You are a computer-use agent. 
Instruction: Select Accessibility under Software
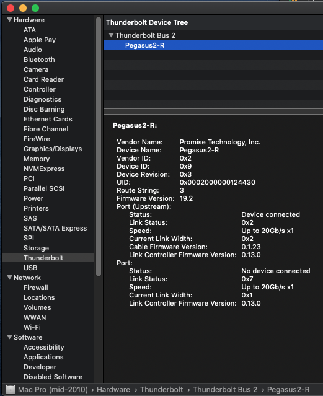click(x=44, y=347)
